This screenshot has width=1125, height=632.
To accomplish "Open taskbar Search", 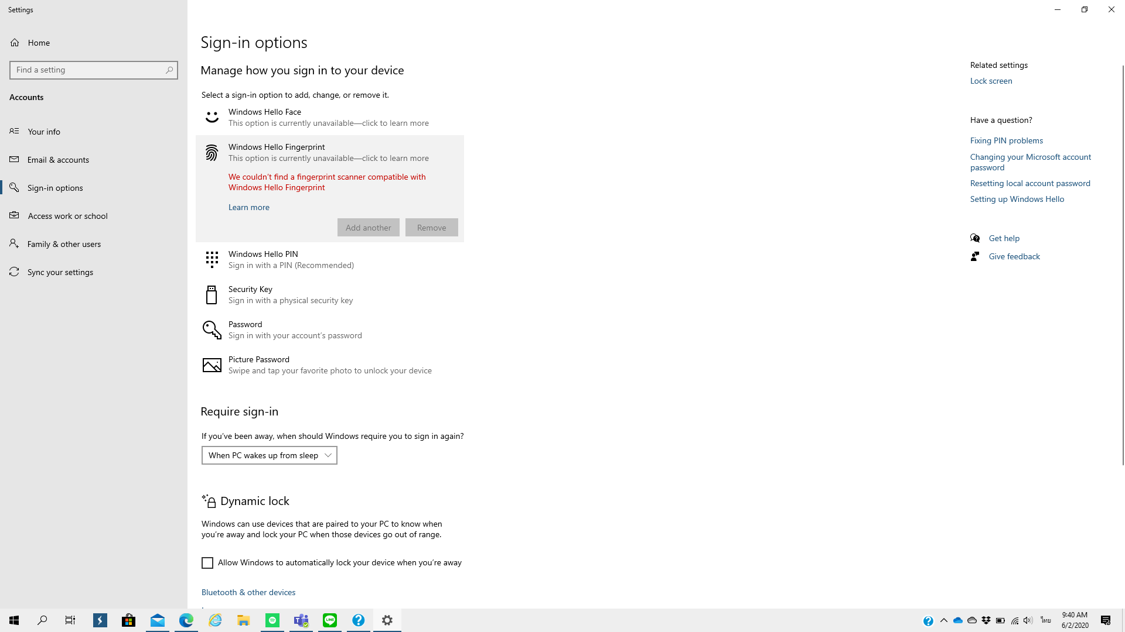I will click(x=42, y=620).
